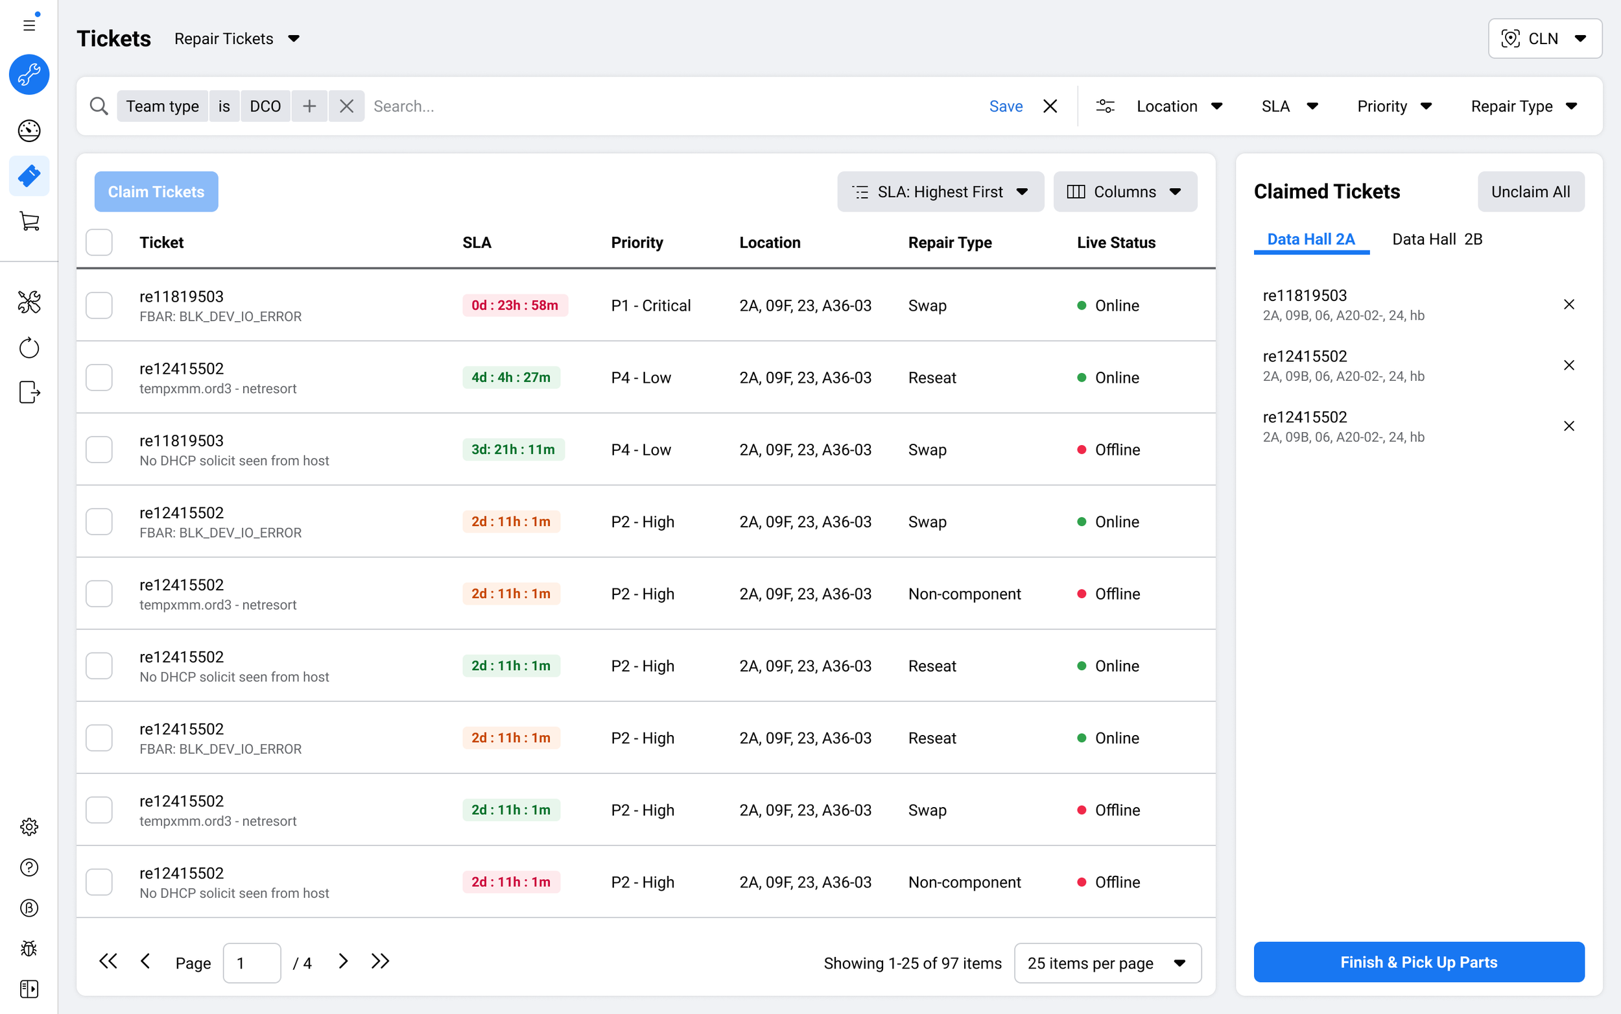Image resolution: width=1621 pixels, height=1014 pixels.
Task: Click the filter sliders icon
Action: tap(1104, 106)
